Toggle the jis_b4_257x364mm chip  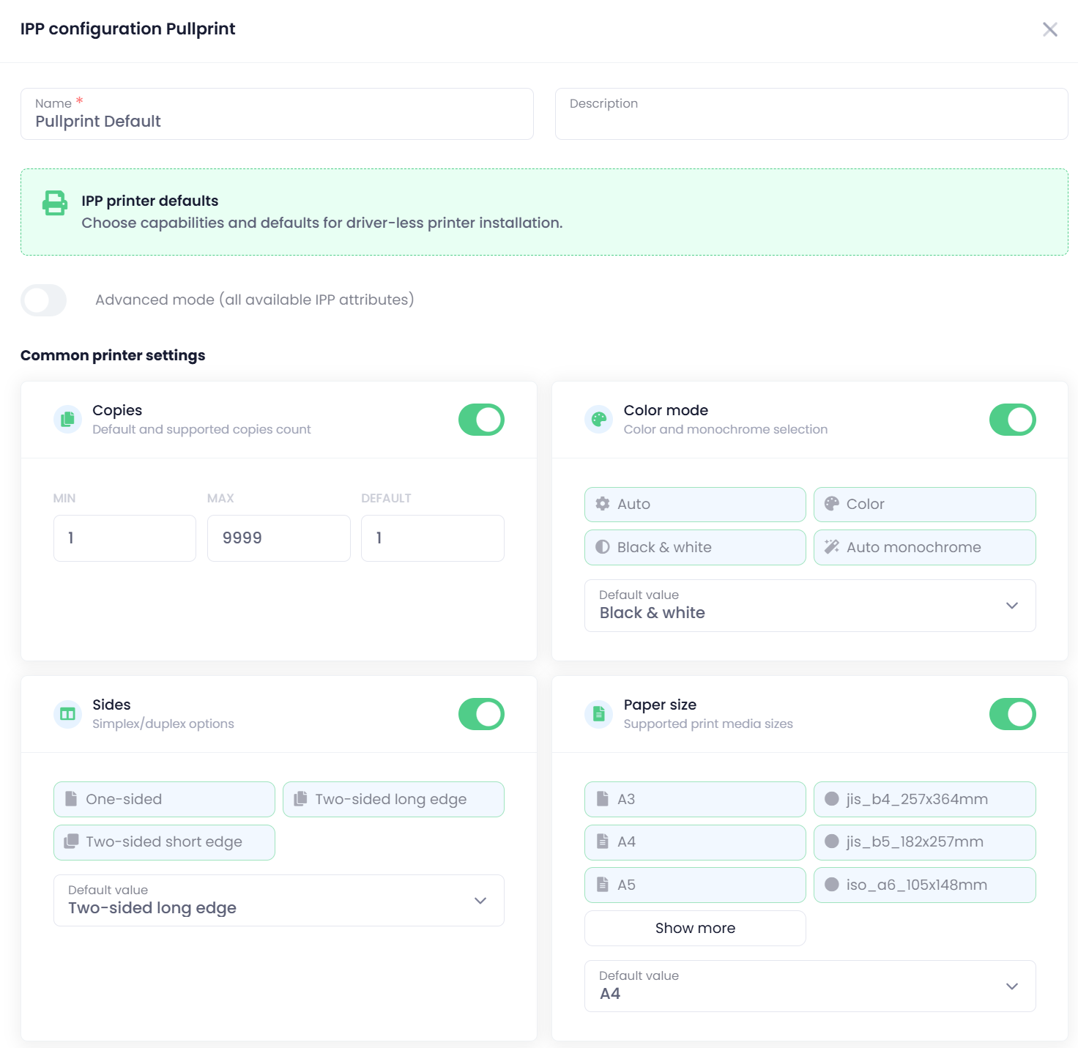[925, 799]
